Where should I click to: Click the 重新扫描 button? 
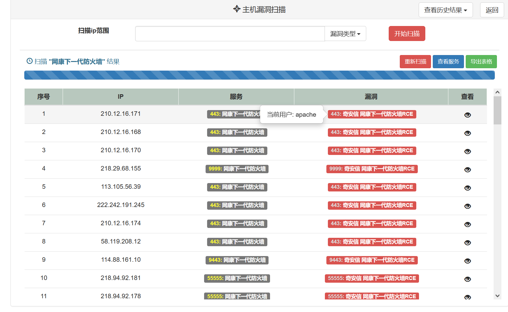[x=415, y=62]
